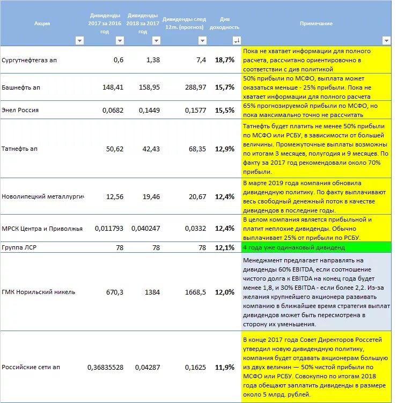This screenshot has height=403, width=412.
Task: Select the cell with value 68,35
Action: [184, 149]
